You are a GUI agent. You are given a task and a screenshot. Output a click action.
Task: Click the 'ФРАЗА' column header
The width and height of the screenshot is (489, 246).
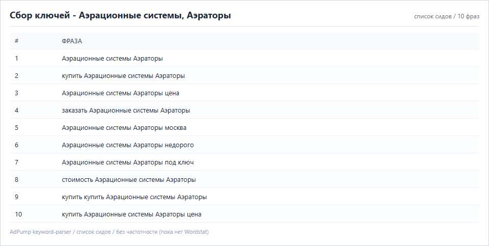click(x=72, y=41)
